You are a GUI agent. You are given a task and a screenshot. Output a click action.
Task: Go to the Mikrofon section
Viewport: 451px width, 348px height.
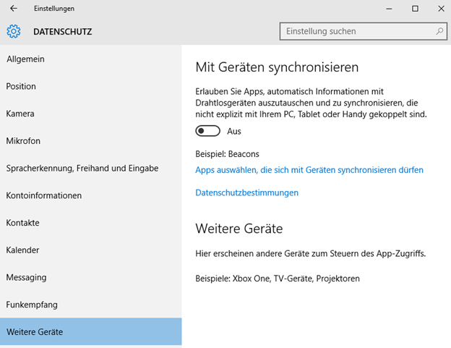pyautogui.click(x=91, y=141)
